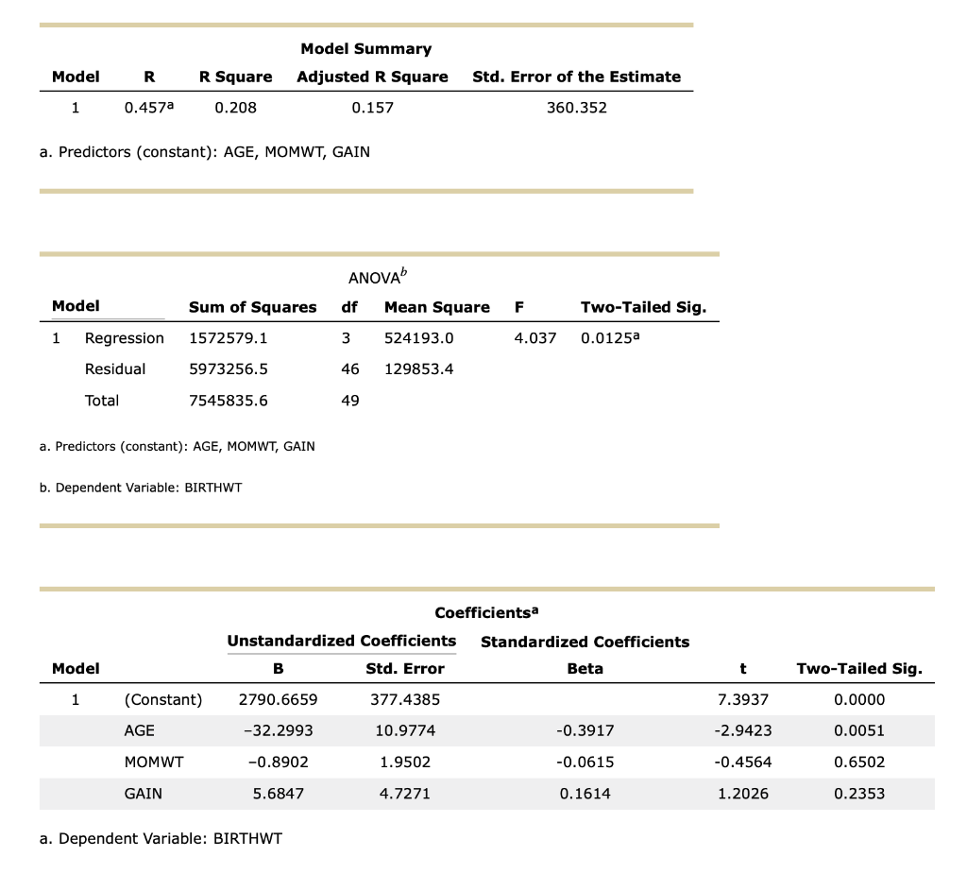Screen dimensions: 967x874
Task: Click the MOMWT Beta value -0.0615
Action: click(585, 762)
